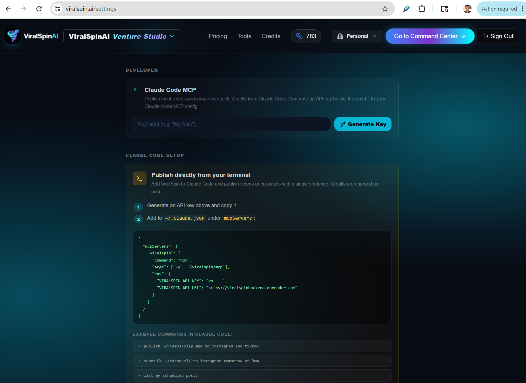Image resolution: width=526 pixels, height=383 pixels.
Task: Click the ~/.claude.json code label
Action: tap(185, 218)
